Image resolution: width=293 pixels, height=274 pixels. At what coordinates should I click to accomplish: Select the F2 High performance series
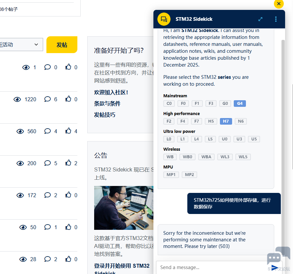coord(169,121)
